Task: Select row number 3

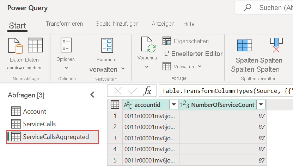Action: pos(115,138)
